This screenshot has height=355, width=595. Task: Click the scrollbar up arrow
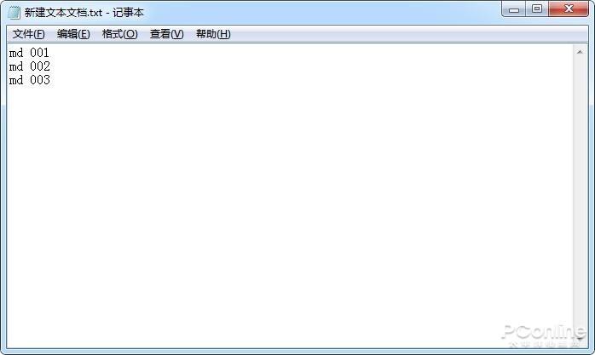point(580,52)
